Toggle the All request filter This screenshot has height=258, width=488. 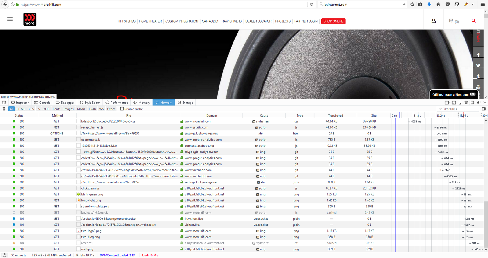pos(11,109)
